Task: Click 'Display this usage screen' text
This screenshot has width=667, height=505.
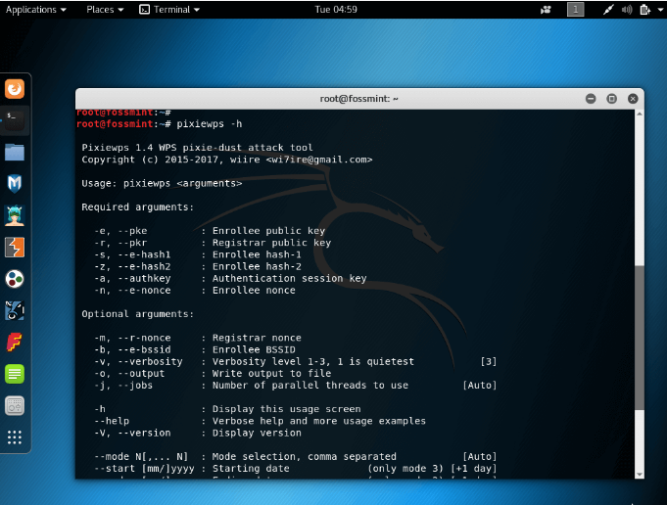Action: pyautogui.click(x=287, y=409)
